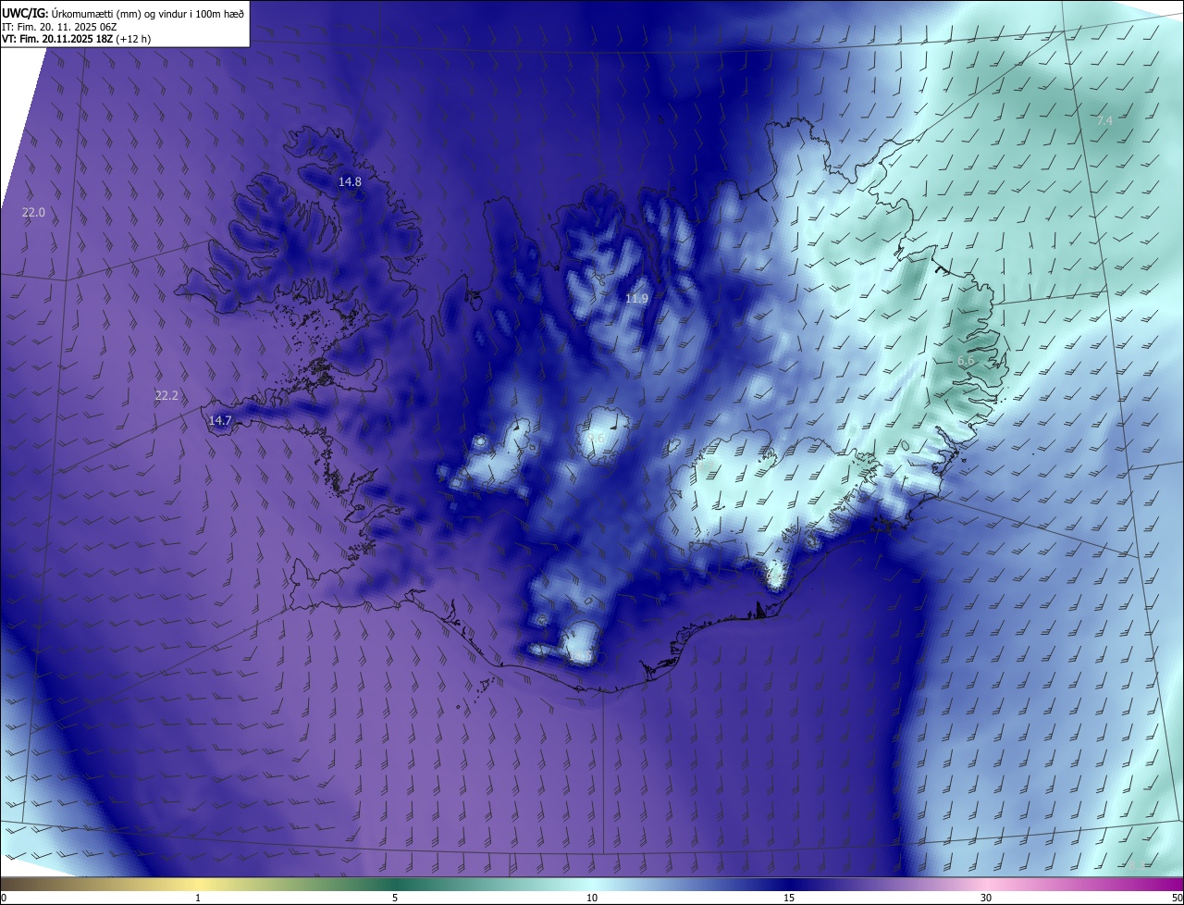Click the '15' tick on the colour scale

point(789,899)
